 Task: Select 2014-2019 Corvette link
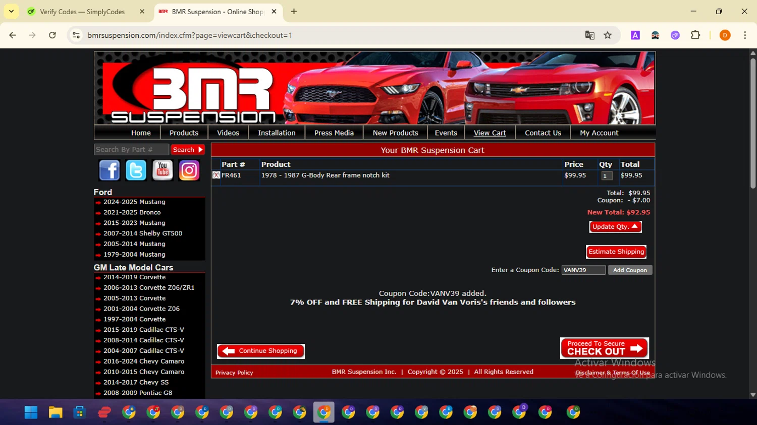point(134,277)
